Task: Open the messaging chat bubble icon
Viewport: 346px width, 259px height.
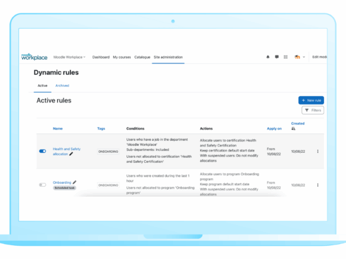Action: [277, 57]
